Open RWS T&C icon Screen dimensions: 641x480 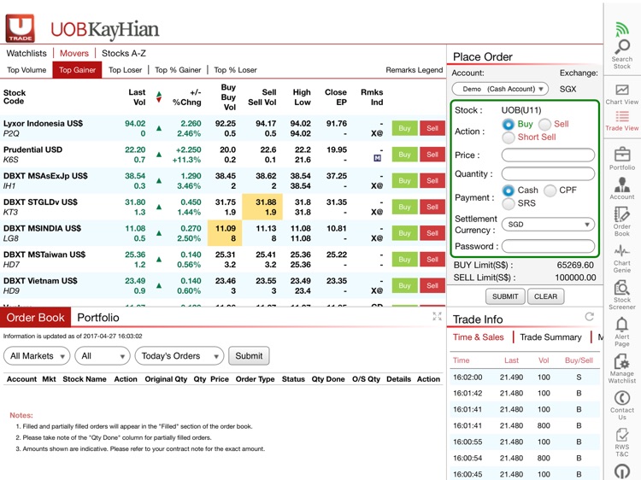(x=622, y=442)
